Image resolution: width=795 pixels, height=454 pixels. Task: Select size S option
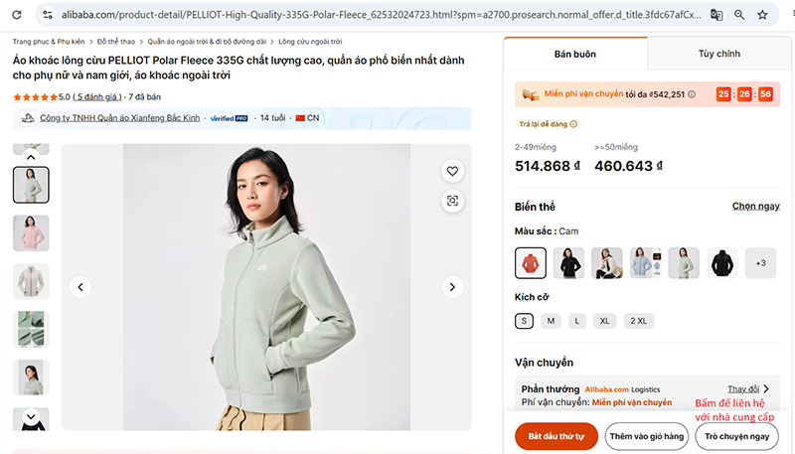(x=525, y=321)
